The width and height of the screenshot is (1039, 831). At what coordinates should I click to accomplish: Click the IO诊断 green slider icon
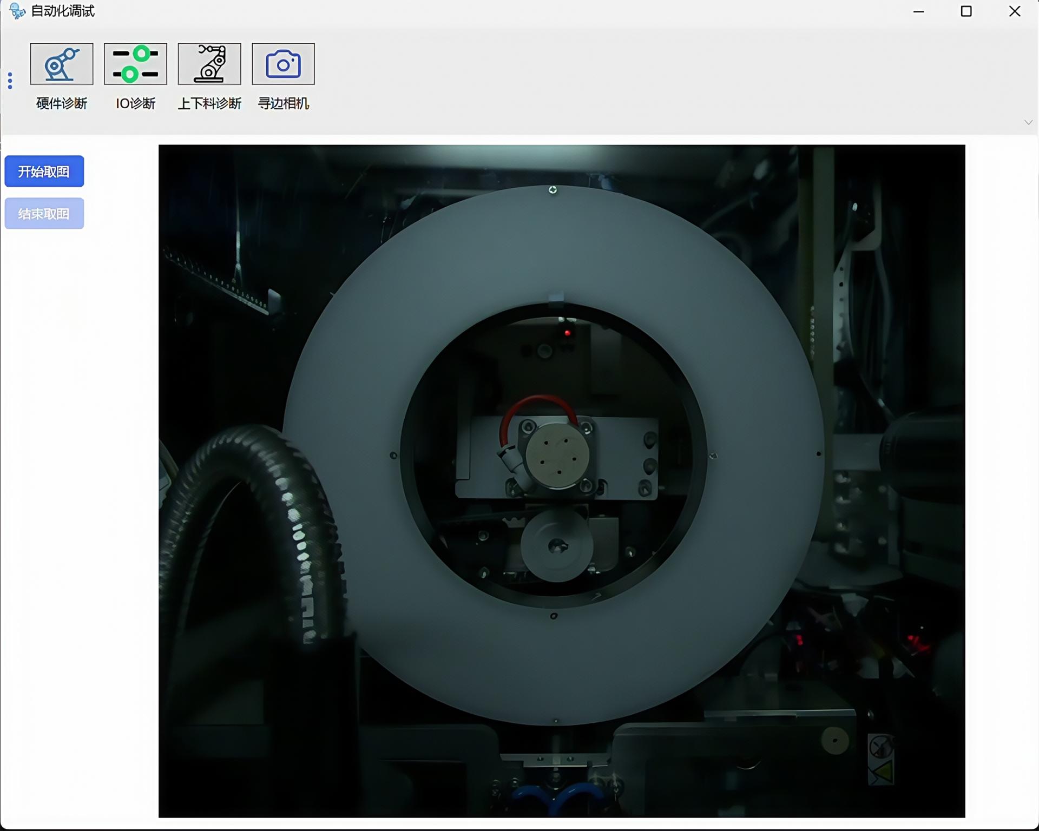pyautogui.click(x=135, y=64)
